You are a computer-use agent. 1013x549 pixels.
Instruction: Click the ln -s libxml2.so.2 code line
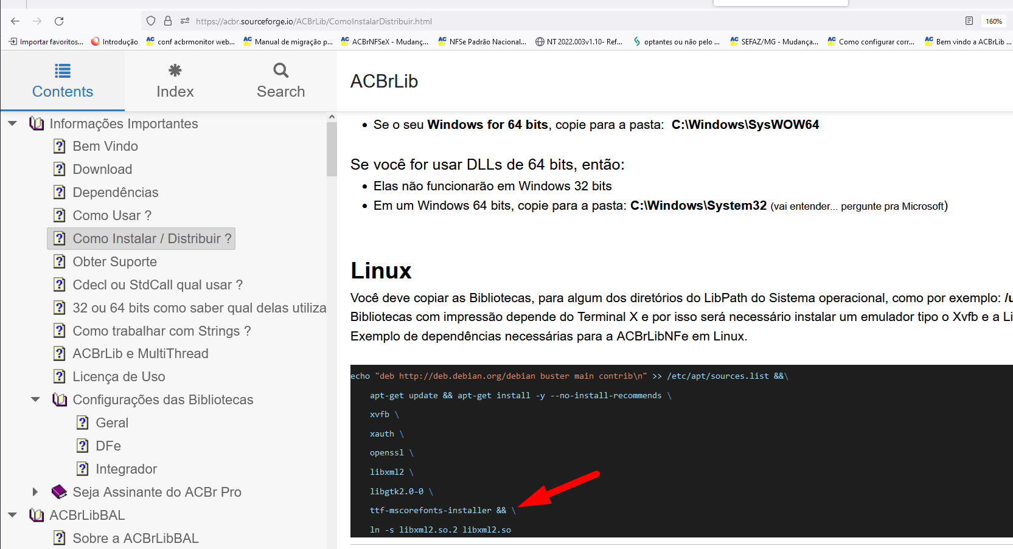(x=440, y=530)
